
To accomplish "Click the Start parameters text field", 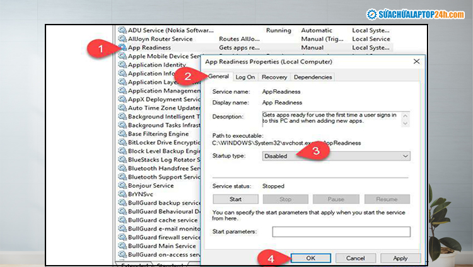I will coord(341,232).
